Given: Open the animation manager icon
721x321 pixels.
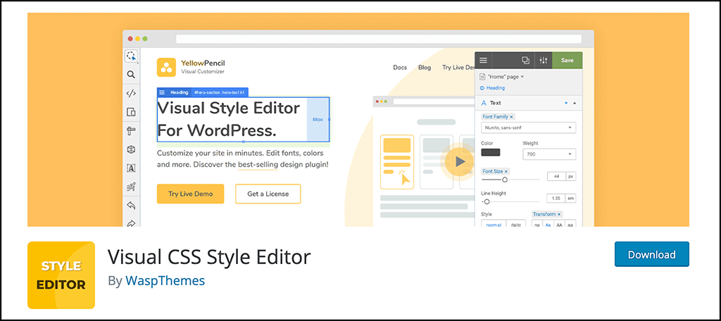Looking at the screenshot, I should point(131,187).
